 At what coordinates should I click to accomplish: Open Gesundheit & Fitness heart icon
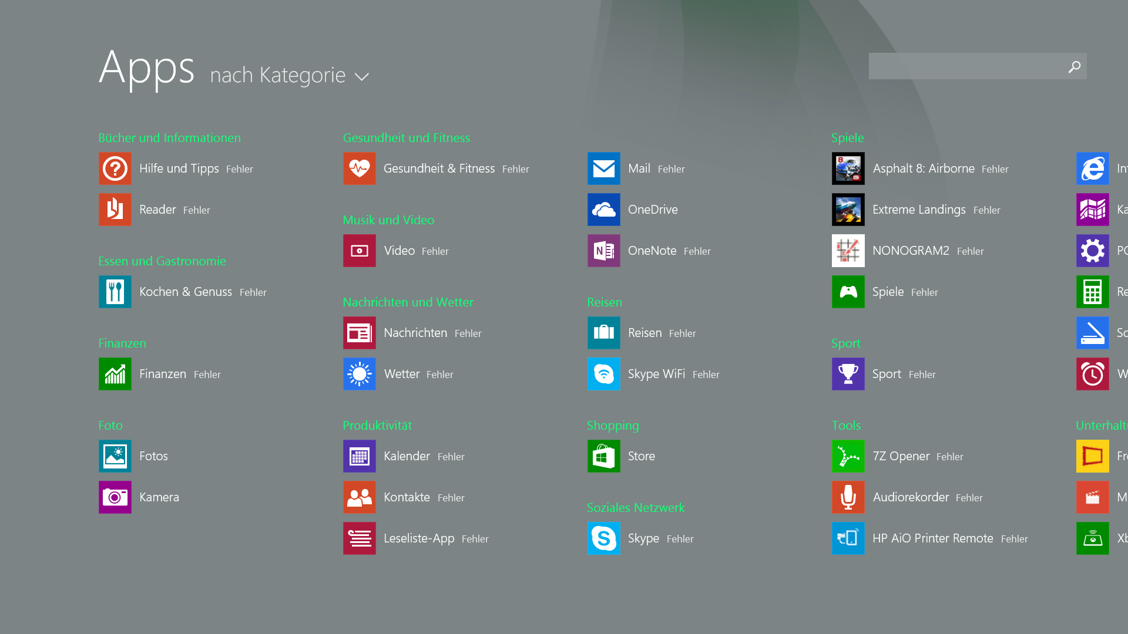[x=359, y=168]
